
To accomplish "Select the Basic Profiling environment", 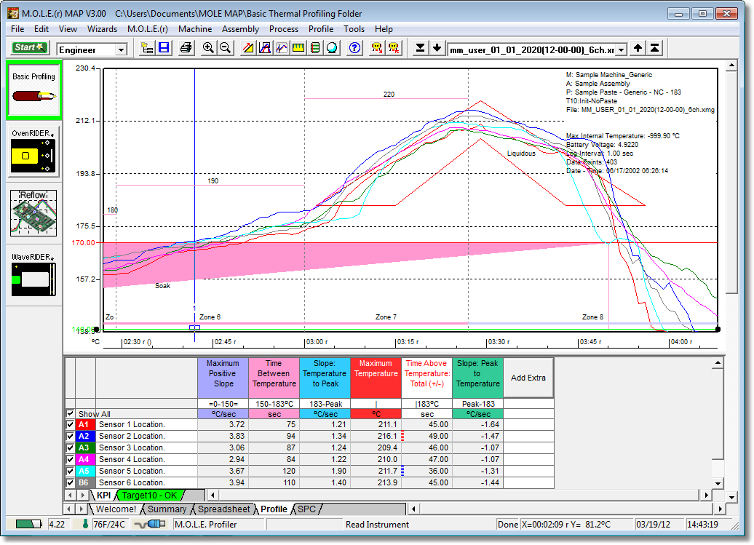I will [33, 90].
